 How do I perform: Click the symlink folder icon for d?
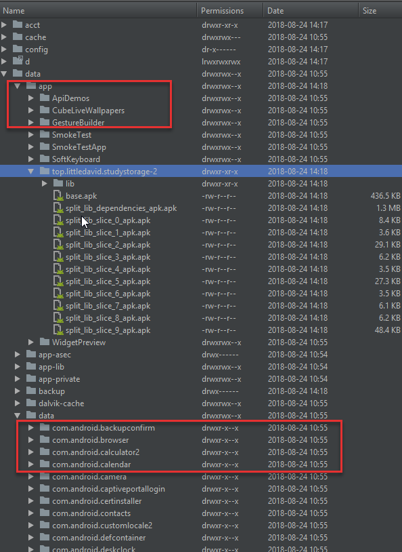pos(18,61)
